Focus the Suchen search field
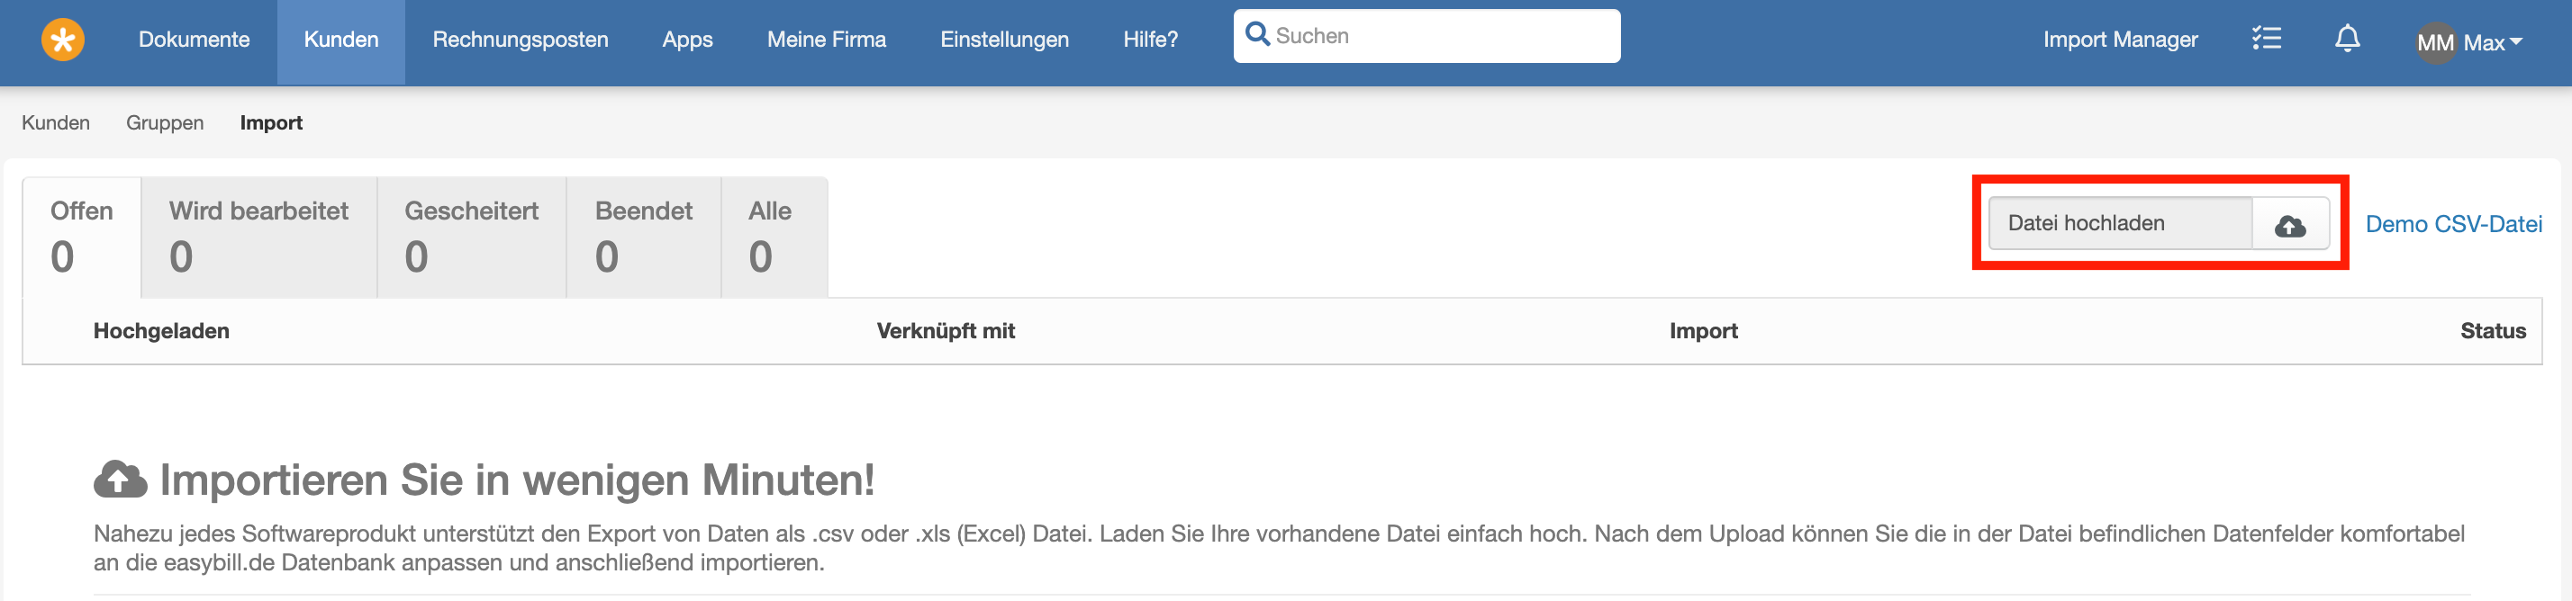Viewport: 2572px width, 601px height. click(x=1426, y=36)
